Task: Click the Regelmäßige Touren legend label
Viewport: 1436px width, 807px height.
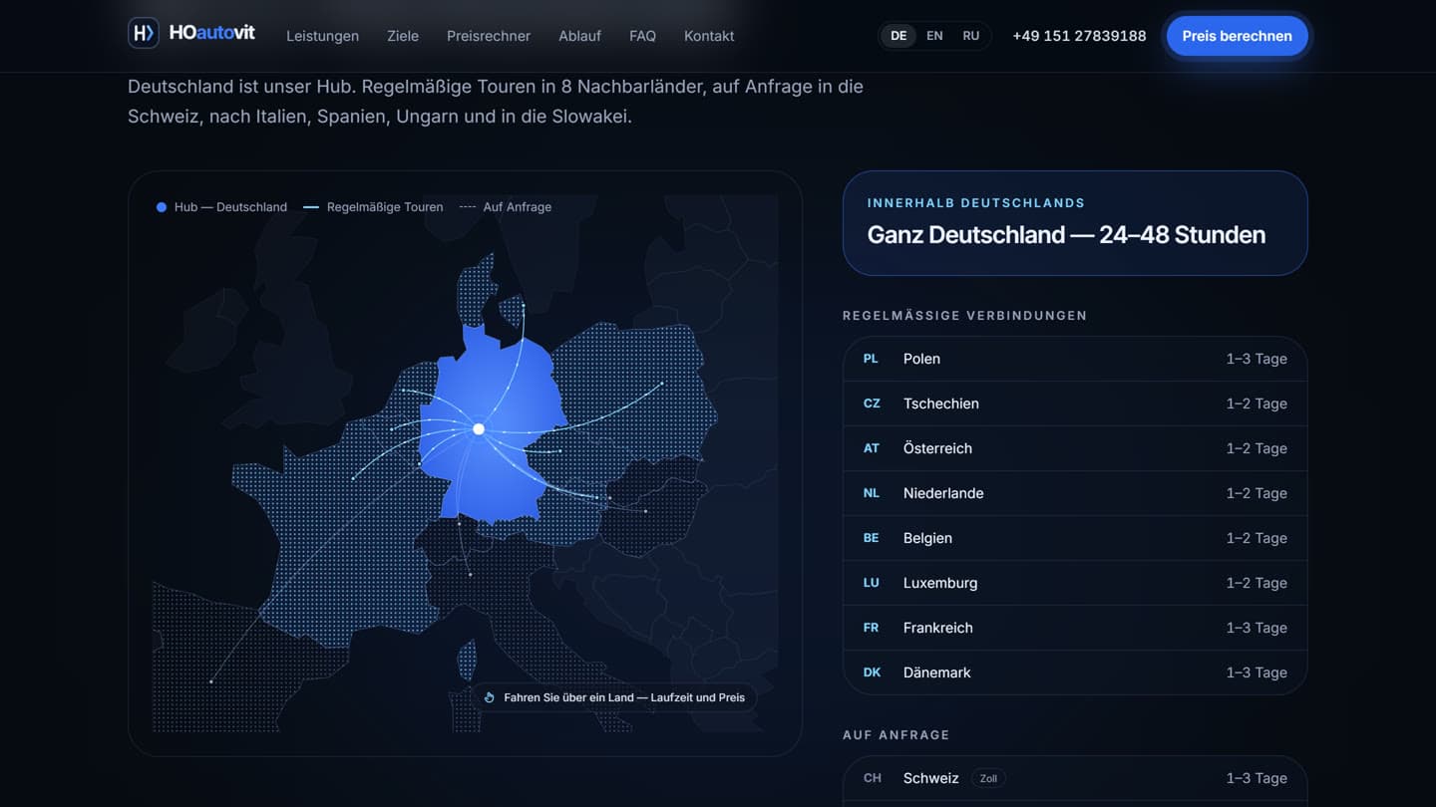Action: [385, 207]
